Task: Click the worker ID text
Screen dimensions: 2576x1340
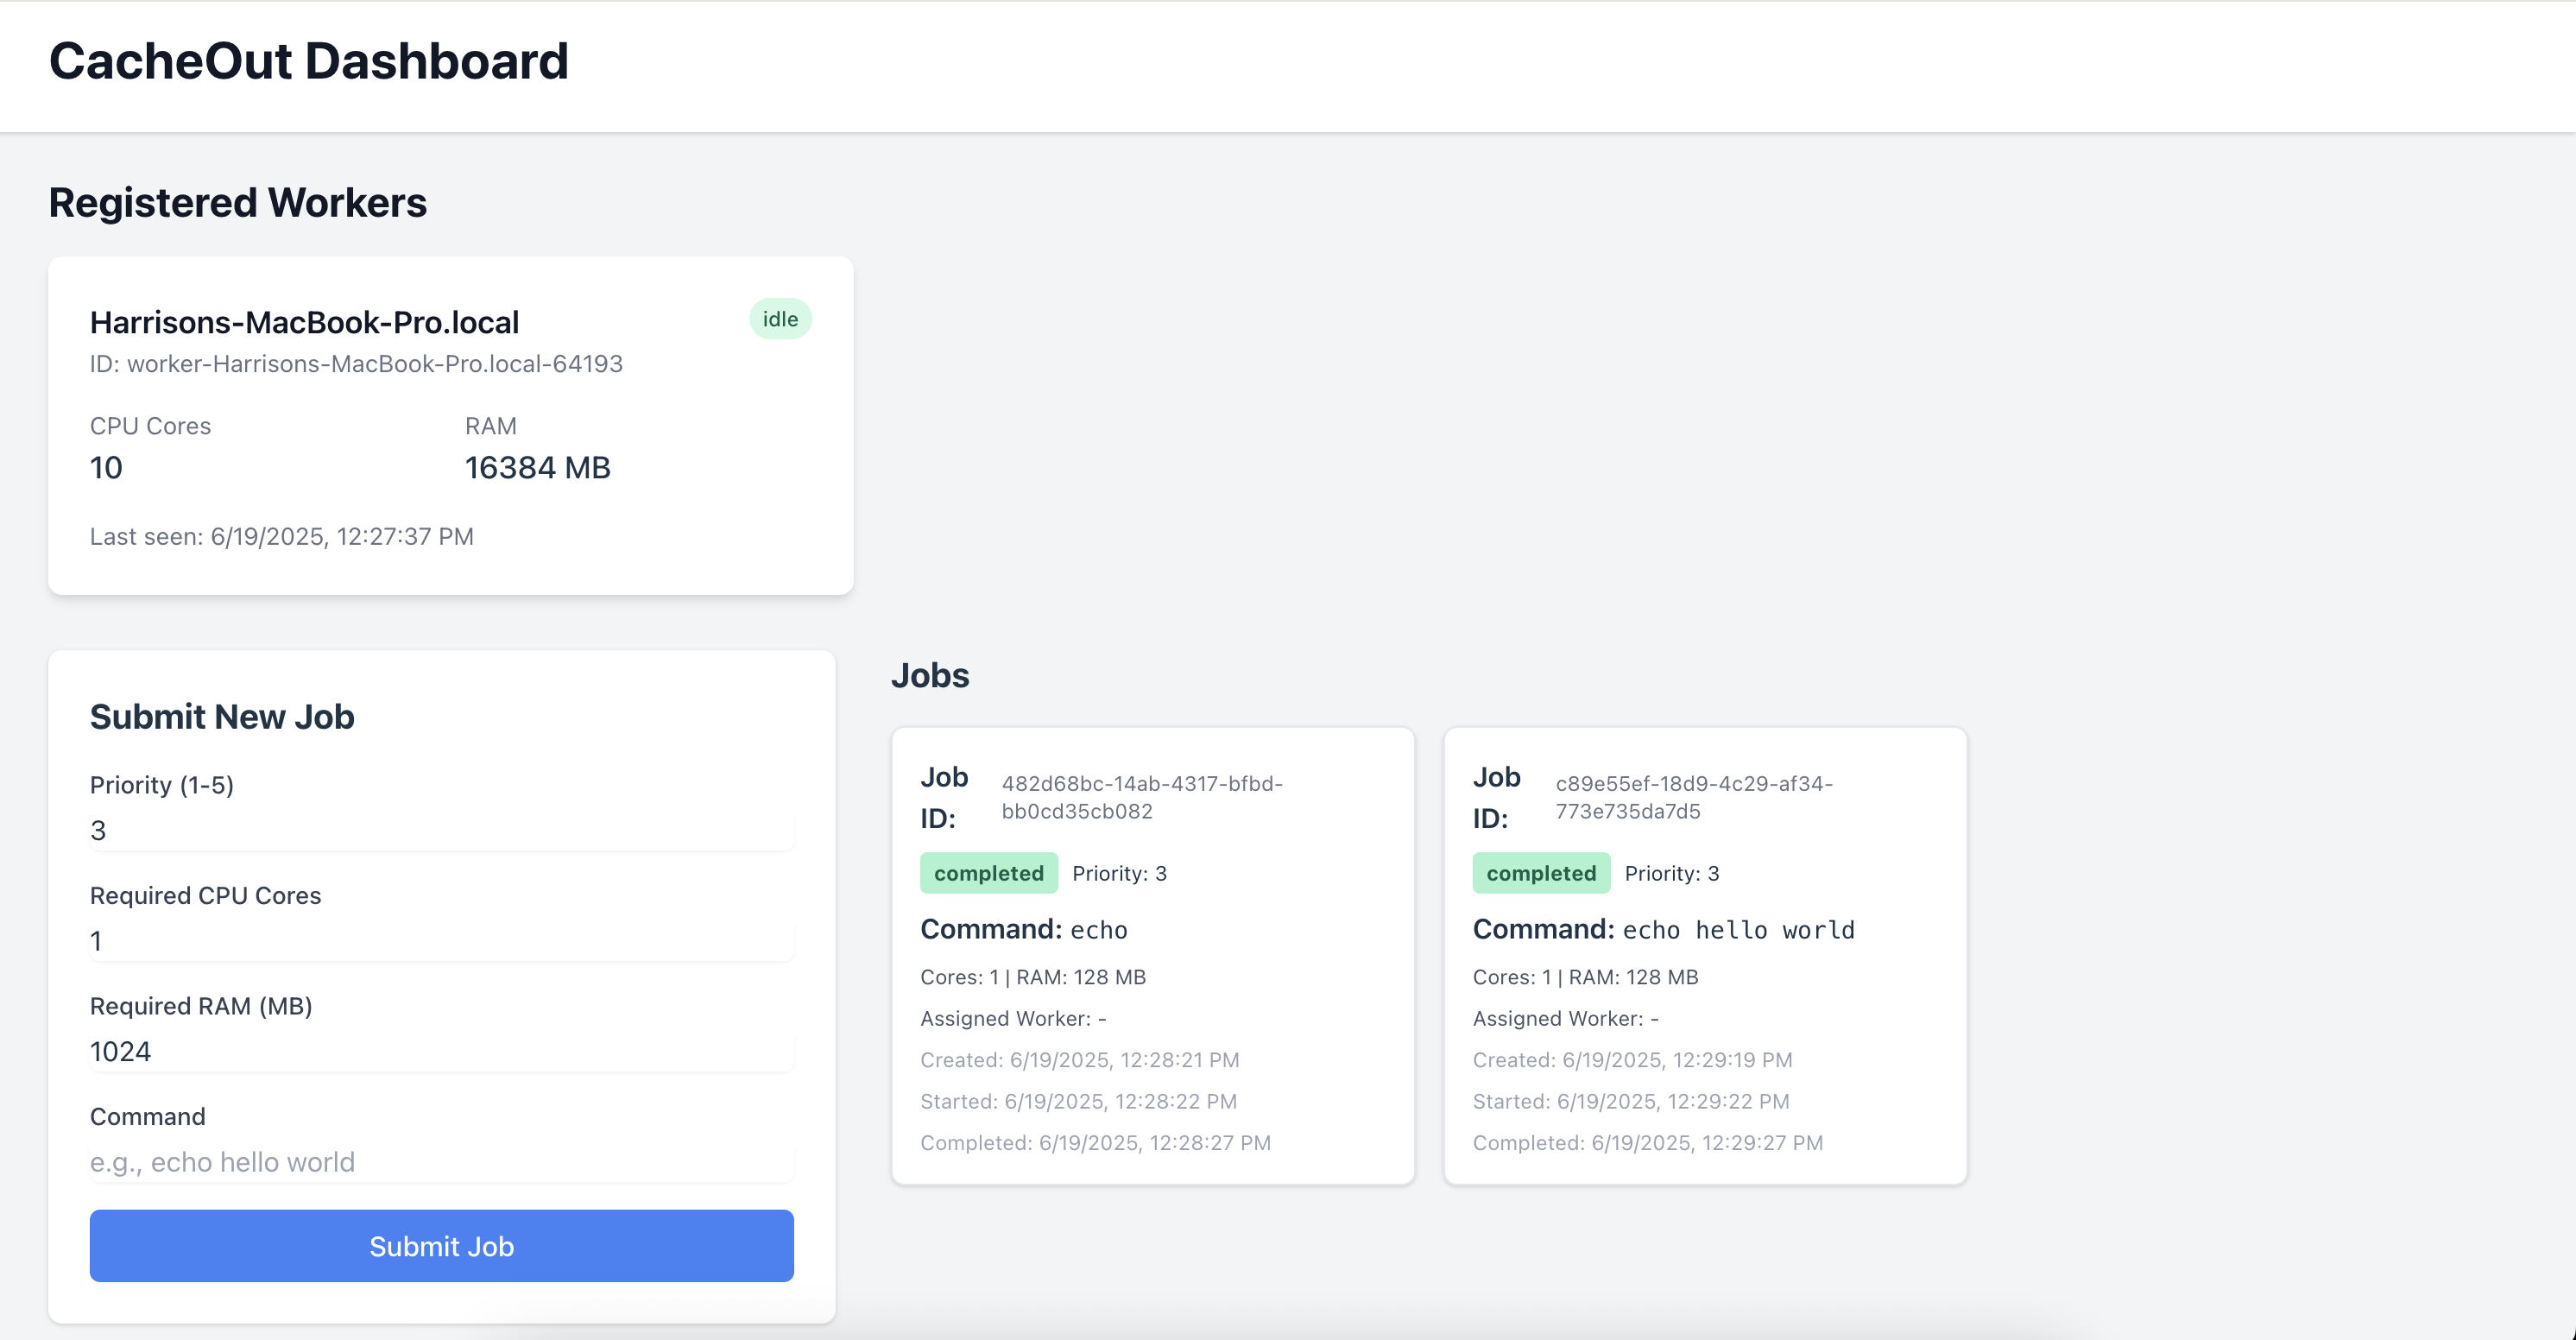Action: (356, 364)
